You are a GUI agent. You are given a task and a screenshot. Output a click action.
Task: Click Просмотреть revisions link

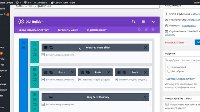coord(189,26)
